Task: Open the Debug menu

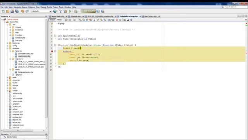Action: point(43,7)
